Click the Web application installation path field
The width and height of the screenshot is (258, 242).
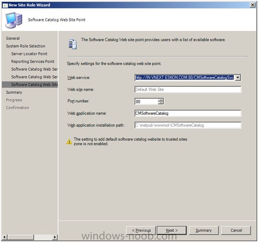tap(188, 125)
